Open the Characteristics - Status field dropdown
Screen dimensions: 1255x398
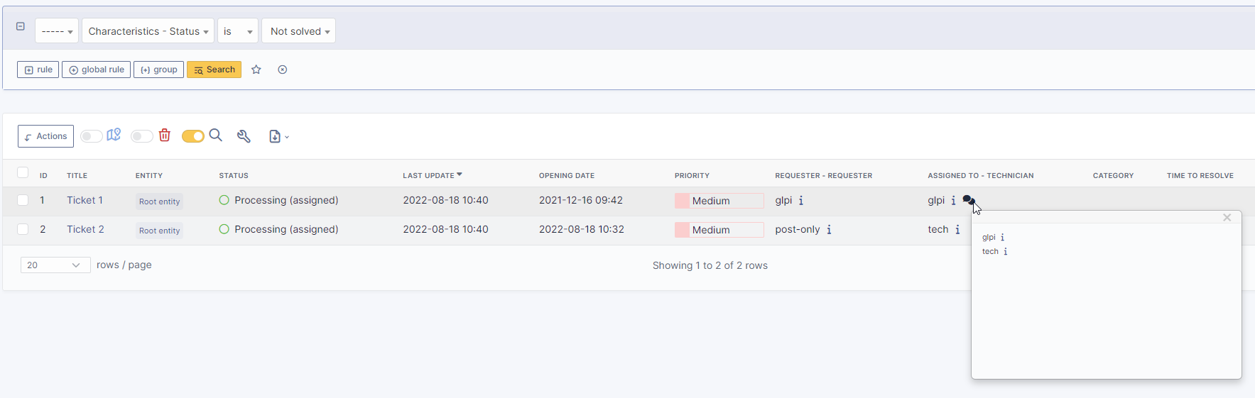pos(148,31)
